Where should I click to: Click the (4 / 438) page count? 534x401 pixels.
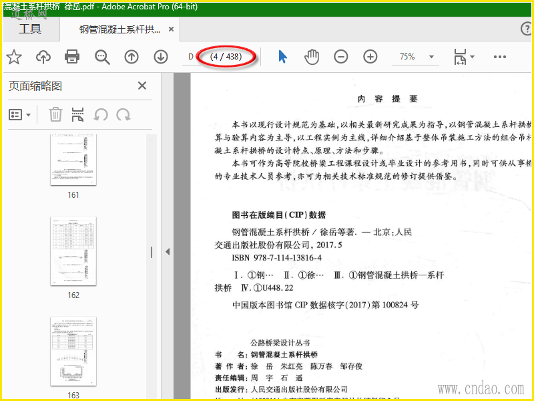click(226, 56)
